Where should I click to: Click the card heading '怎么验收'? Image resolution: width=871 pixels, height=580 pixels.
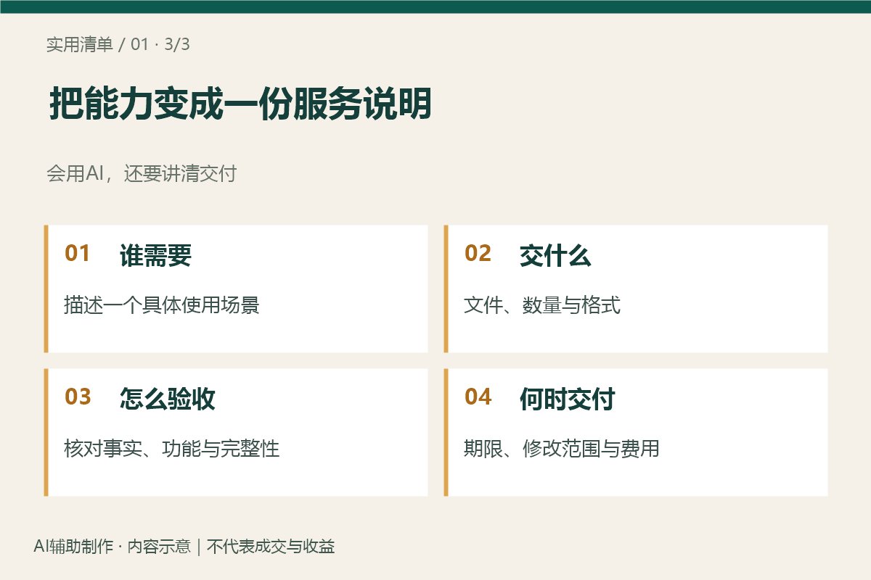tap(168, 399)
